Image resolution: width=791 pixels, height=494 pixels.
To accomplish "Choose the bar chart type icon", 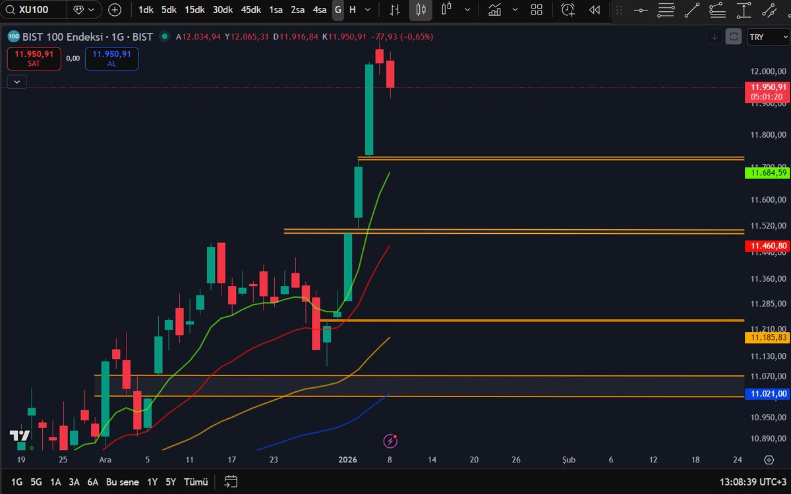I will (x=395, y=10).
